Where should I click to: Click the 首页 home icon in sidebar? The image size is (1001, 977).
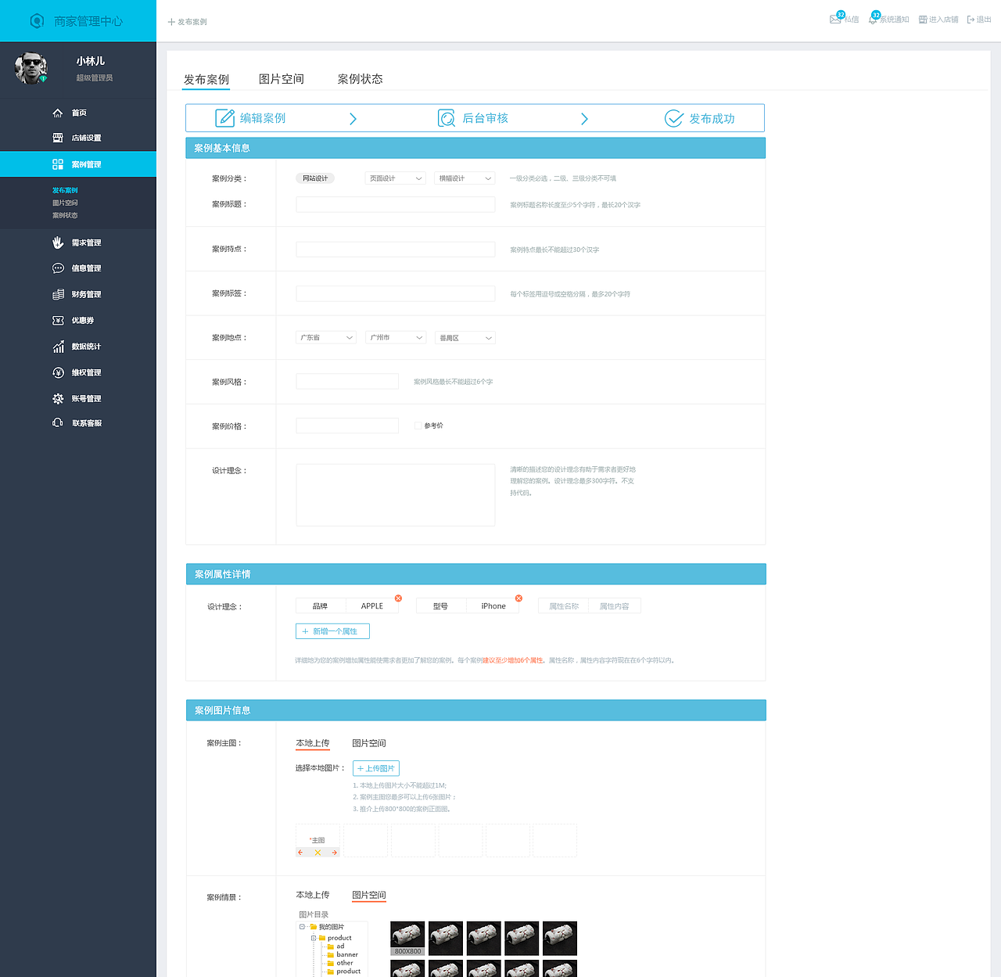(58, 113)
